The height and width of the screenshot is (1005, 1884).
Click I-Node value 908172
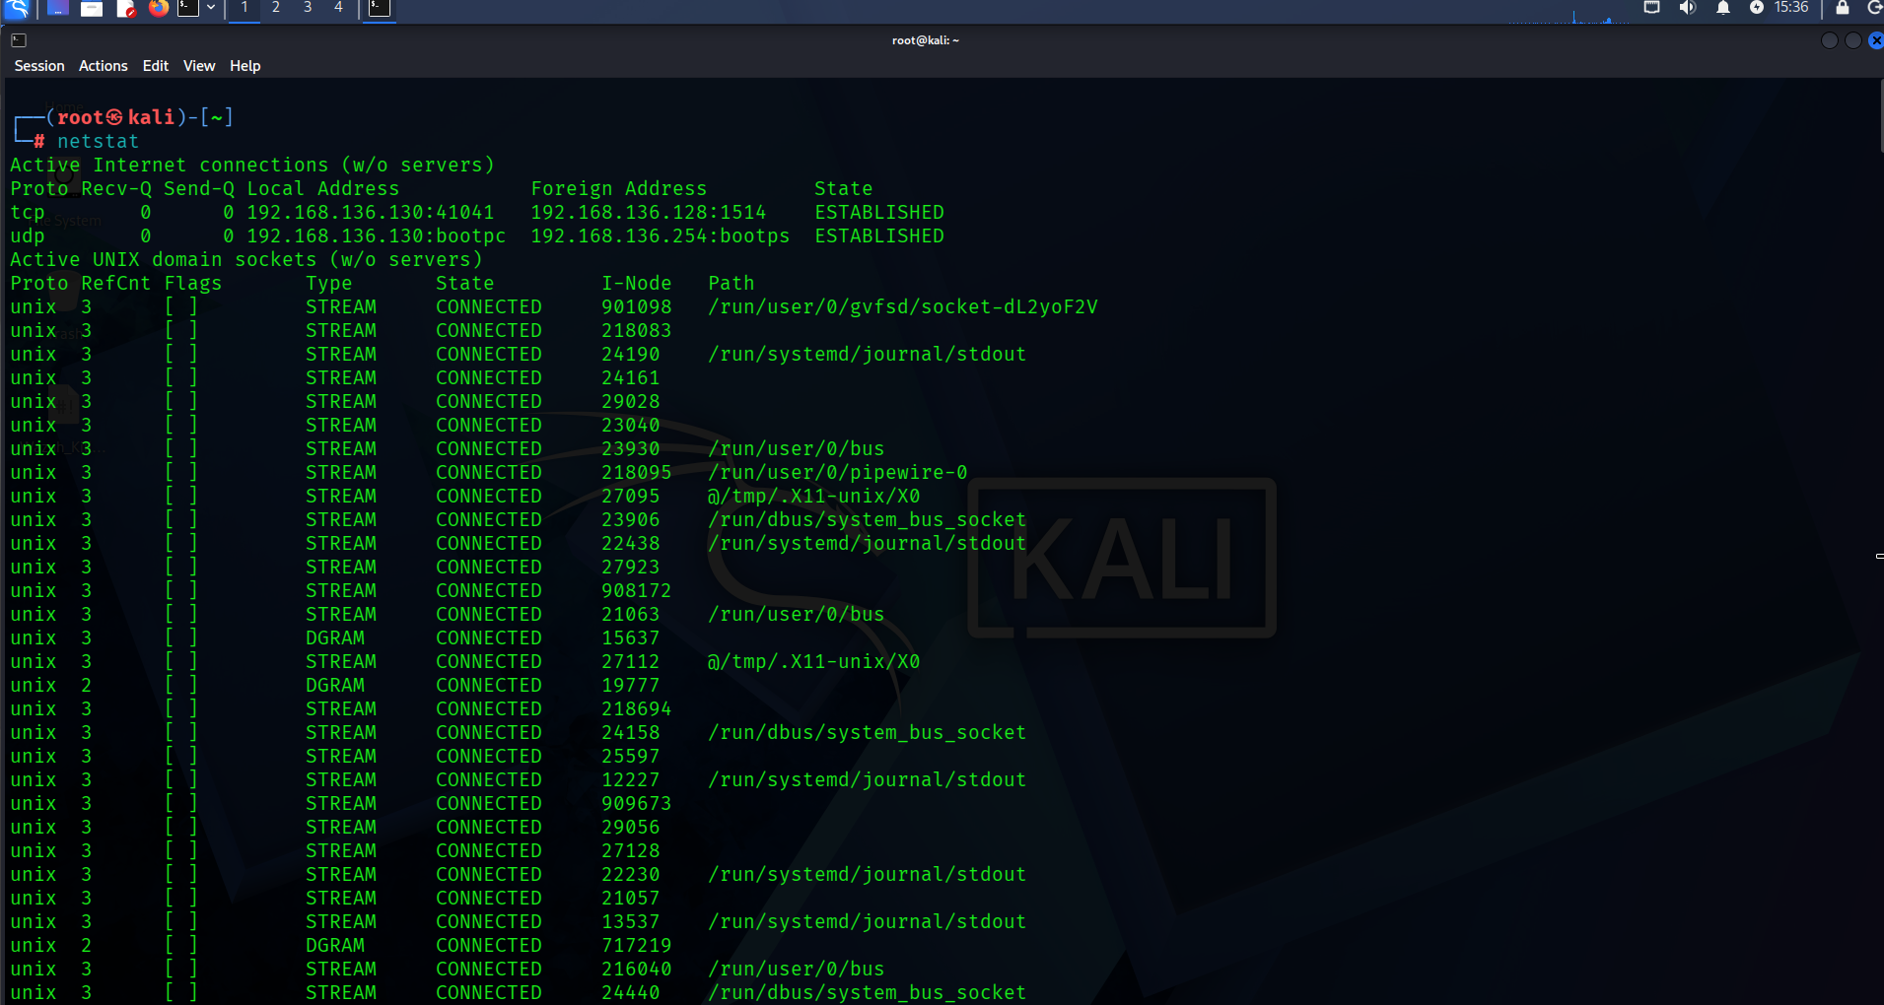click(637, 591)
